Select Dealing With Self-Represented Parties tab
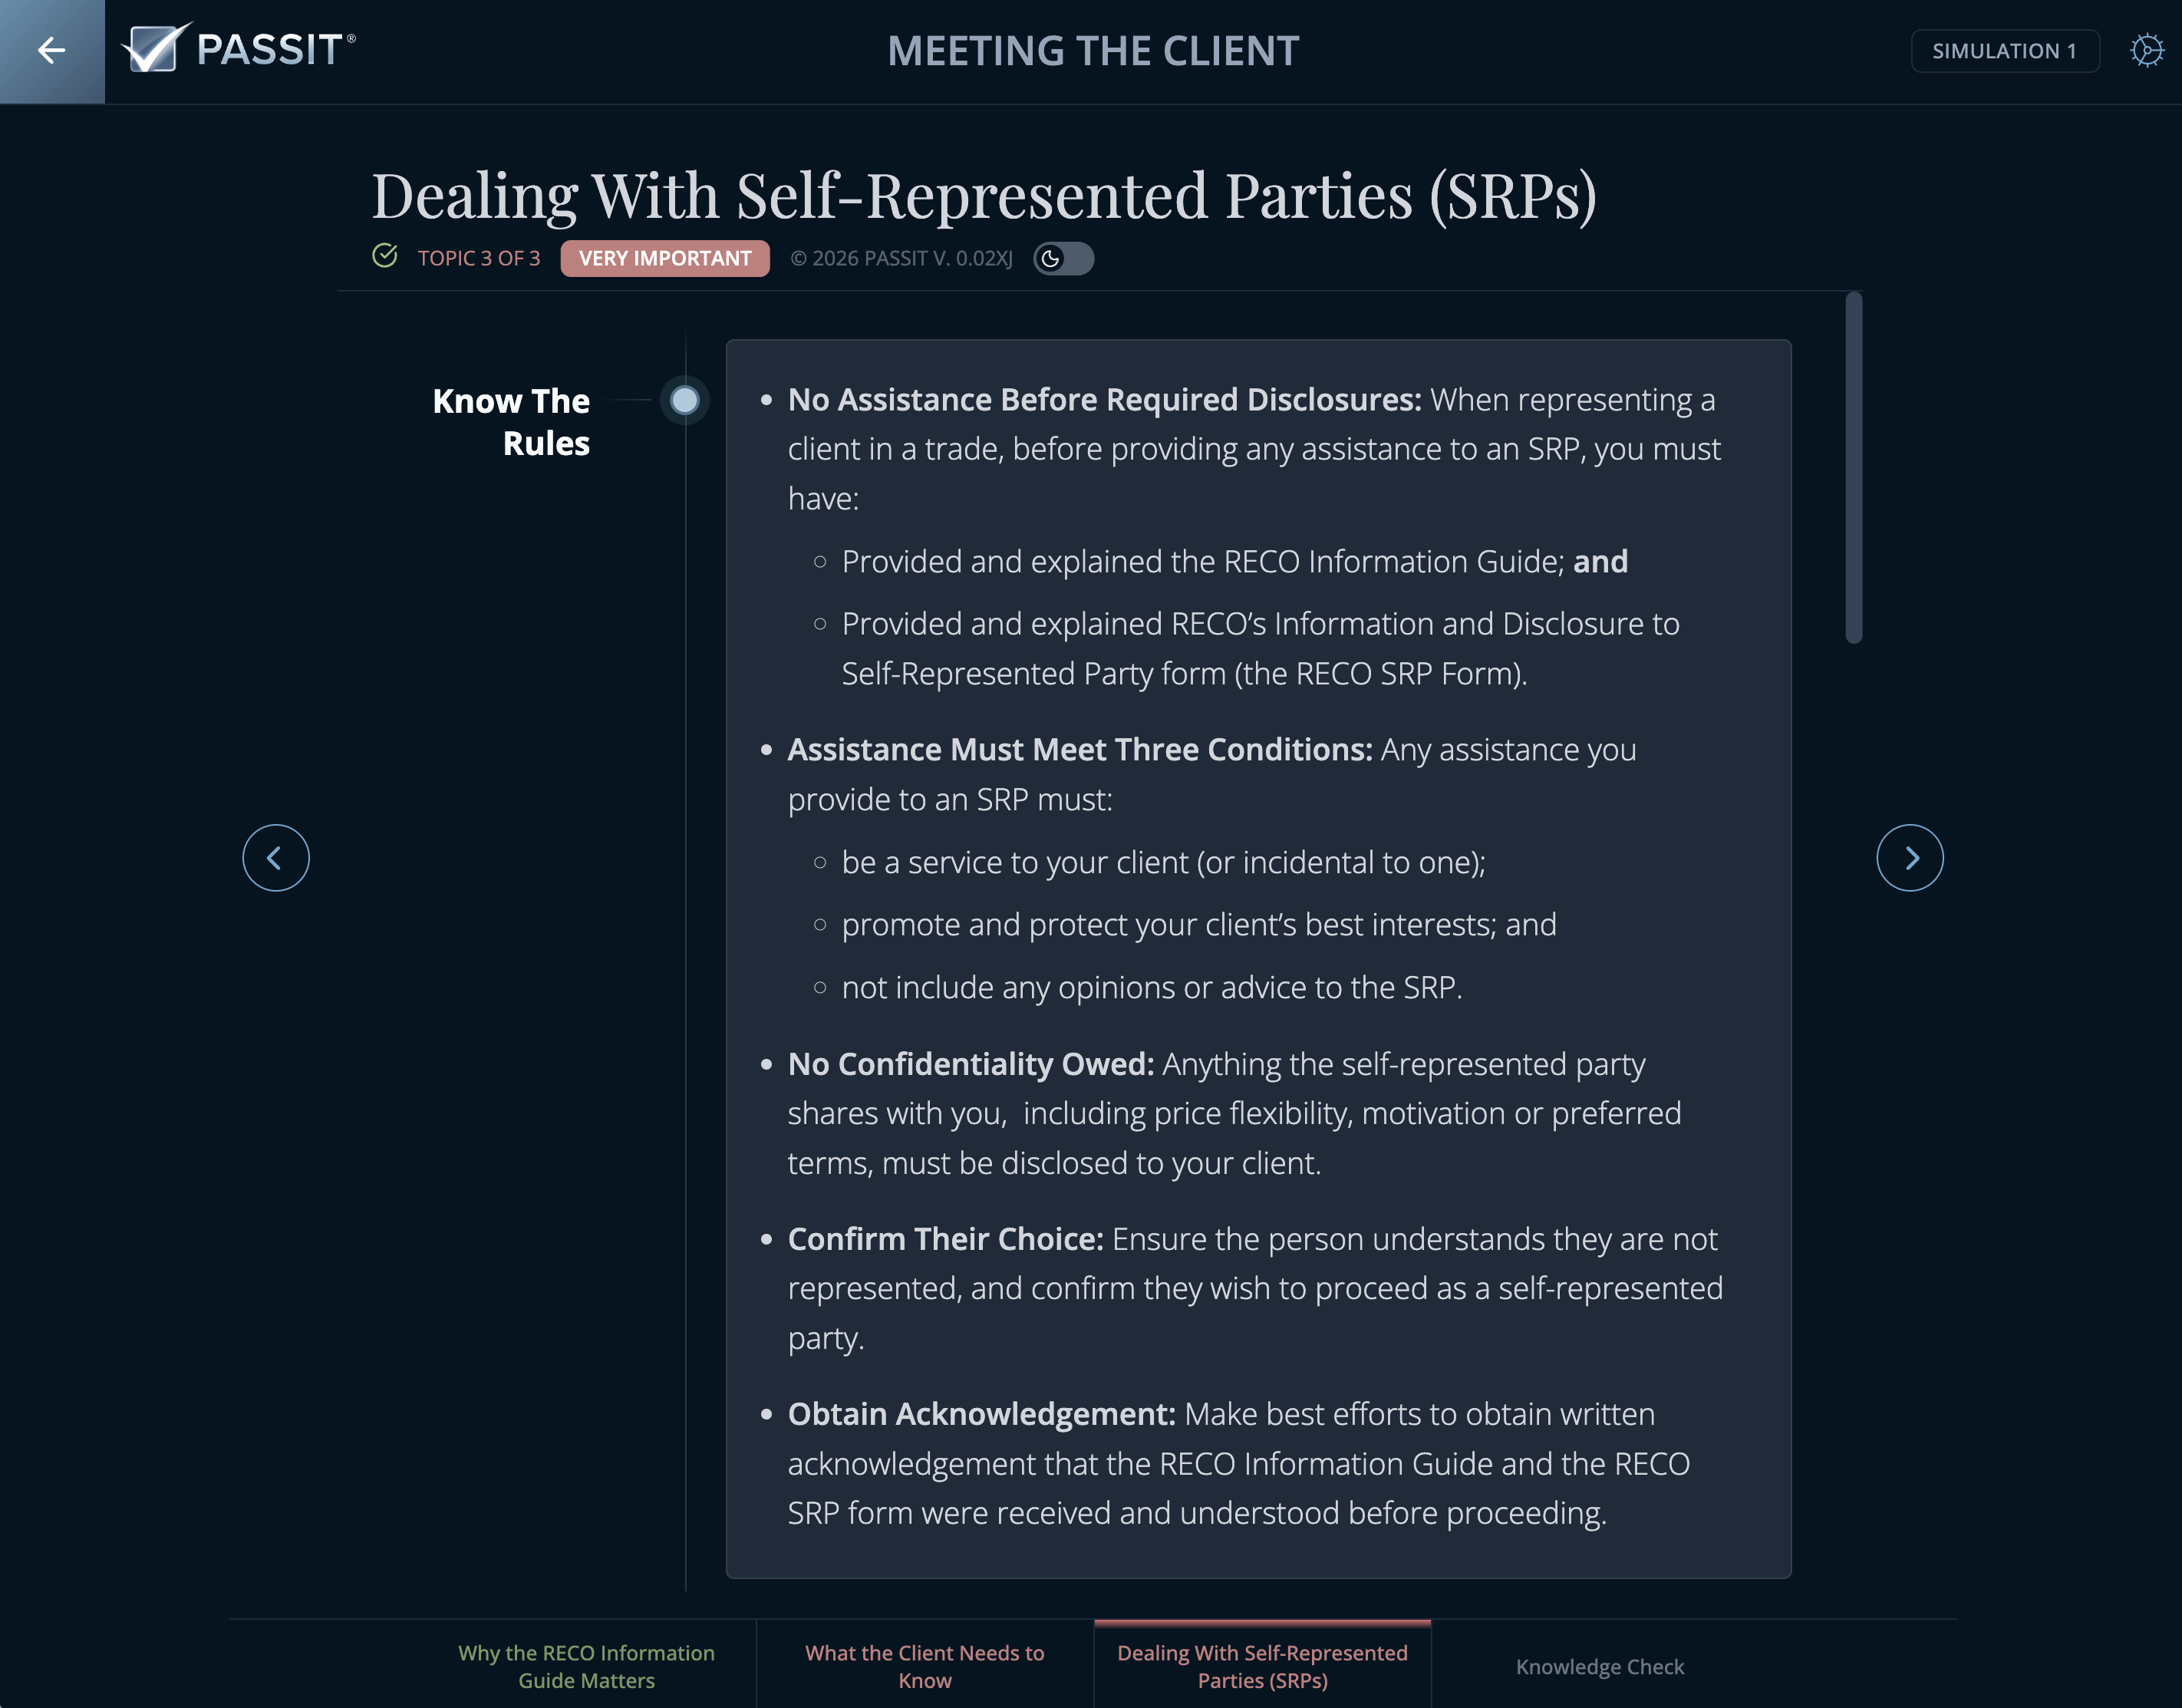Image resolution: width=2182 pixels, height=1708 pixels. 1262,1666
